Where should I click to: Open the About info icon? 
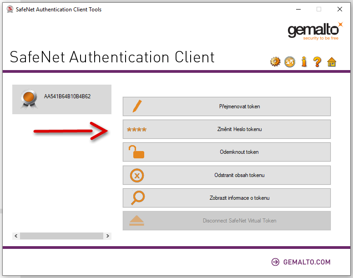304,62
